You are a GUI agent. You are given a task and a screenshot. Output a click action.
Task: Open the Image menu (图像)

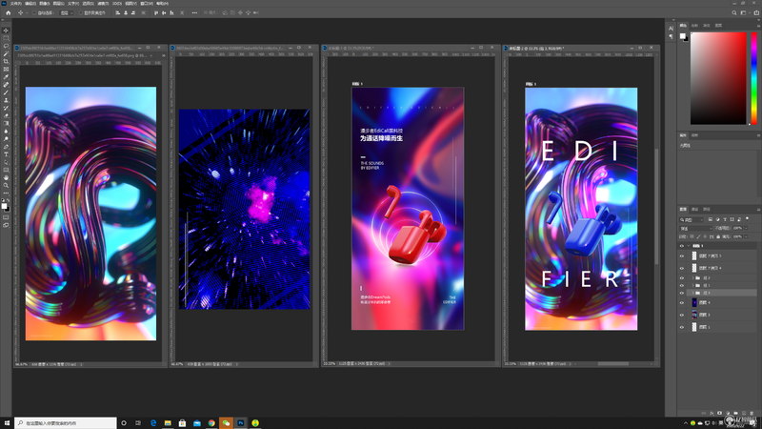click(45, 4)
